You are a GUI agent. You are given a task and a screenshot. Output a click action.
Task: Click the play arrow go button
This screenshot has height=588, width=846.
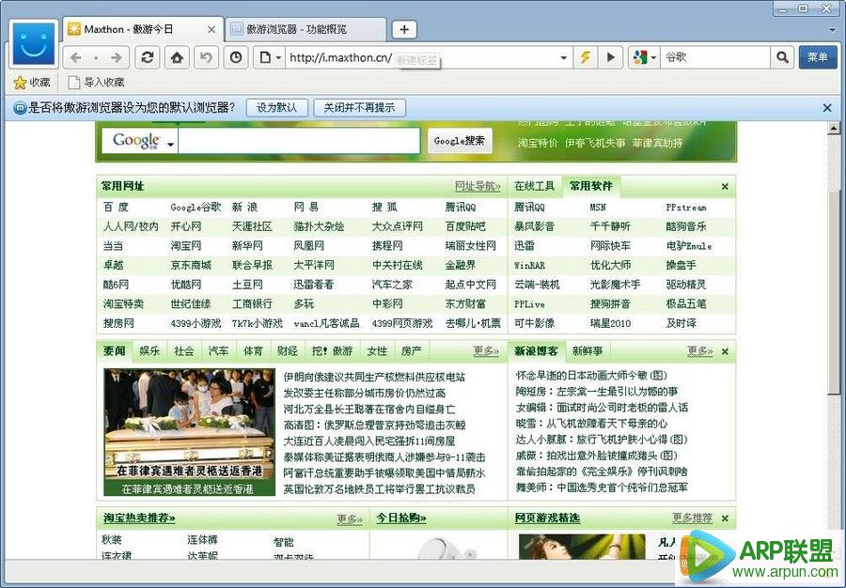tap(611, 57)
